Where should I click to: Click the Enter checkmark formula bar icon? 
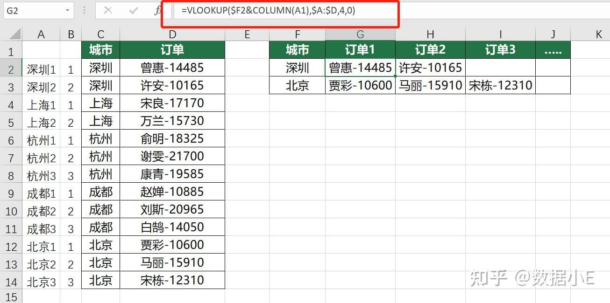134,10
